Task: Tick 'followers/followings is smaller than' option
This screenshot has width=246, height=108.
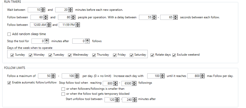Action: [63, 89]
